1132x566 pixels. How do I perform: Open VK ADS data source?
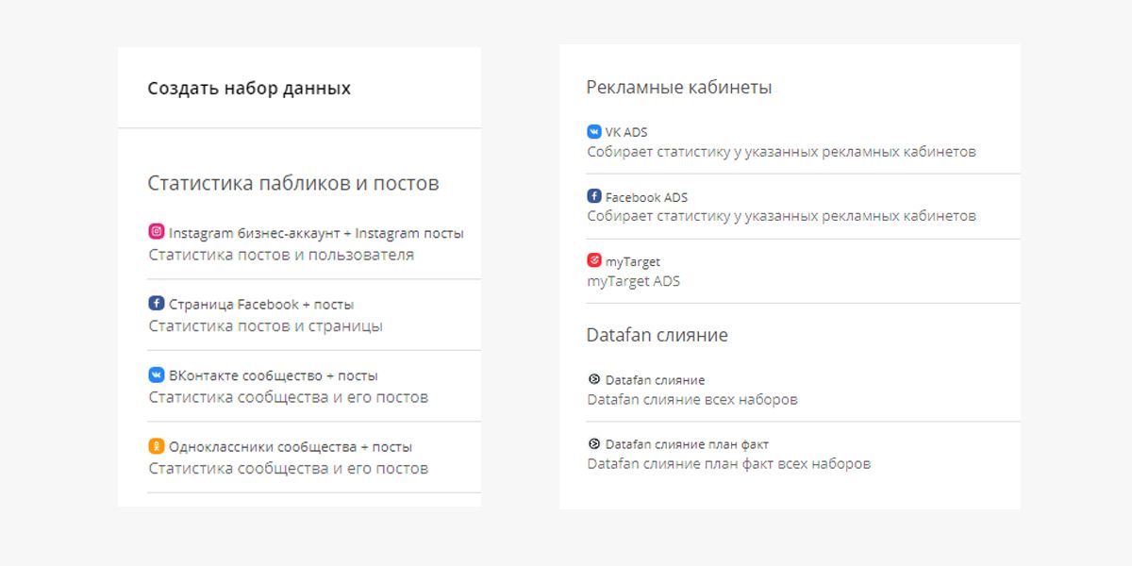626,132
